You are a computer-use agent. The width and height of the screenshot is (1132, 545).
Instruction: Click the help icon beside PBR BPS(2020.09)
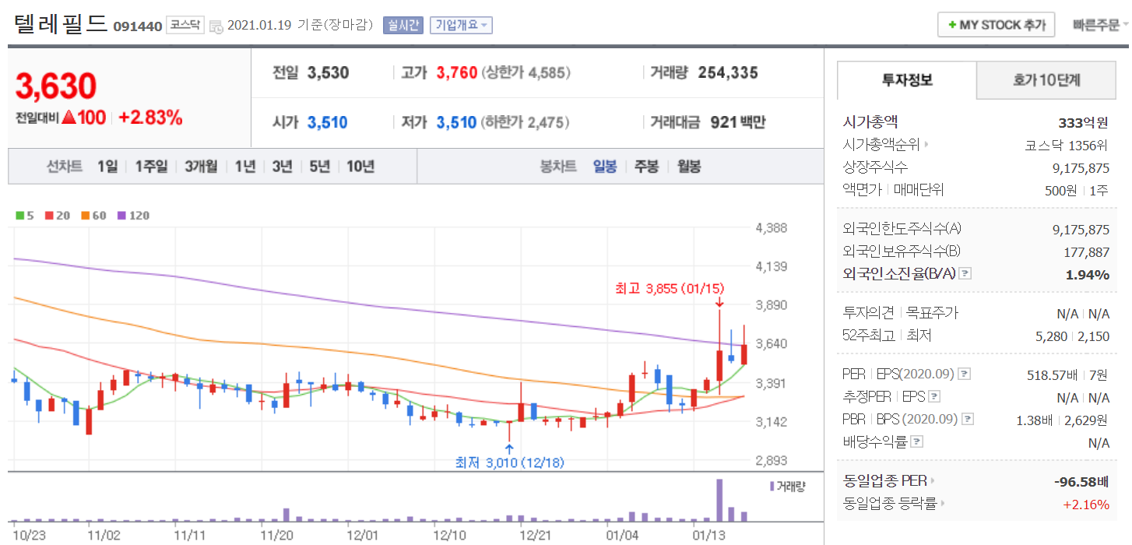(968, 420)
